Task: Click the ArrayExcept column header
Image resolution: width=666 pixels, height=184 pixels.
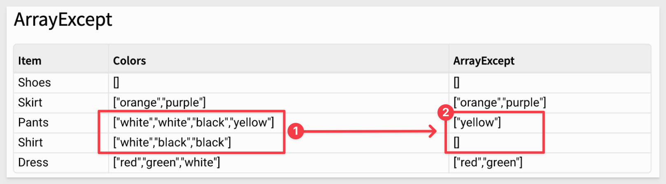Action: coord(484,61)
